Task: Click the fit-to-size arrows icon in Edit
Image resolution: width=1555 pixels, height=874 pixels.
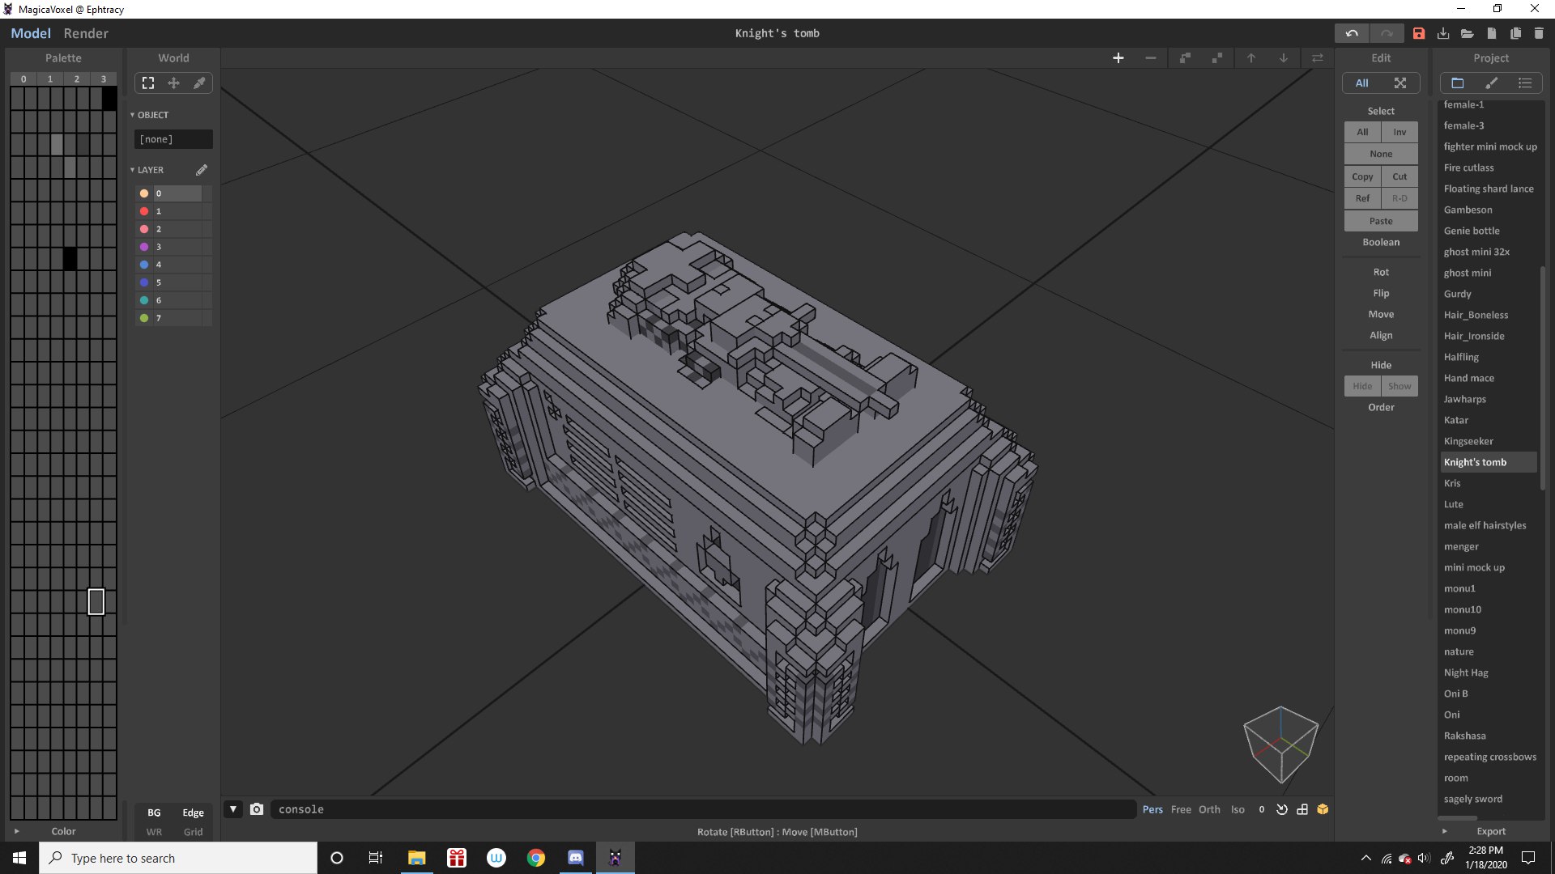Action: (1400, 83)
